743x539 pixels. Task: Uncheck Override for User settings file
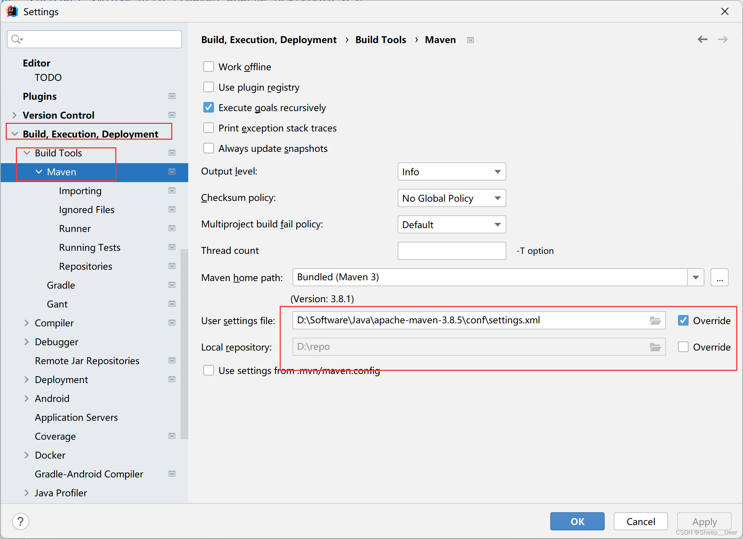coord(683,321)
